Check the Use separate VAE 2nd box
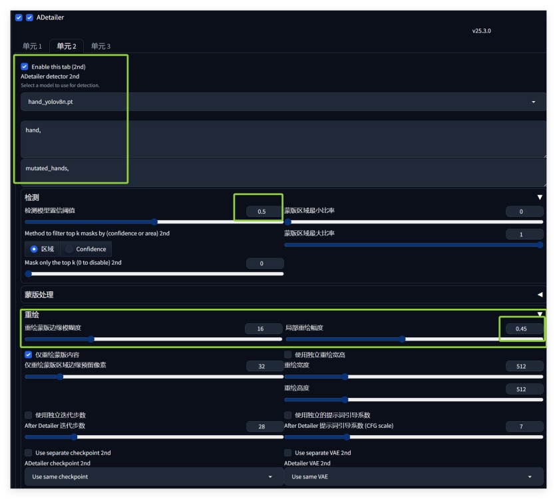557x499 pixels. pos(288,453)
